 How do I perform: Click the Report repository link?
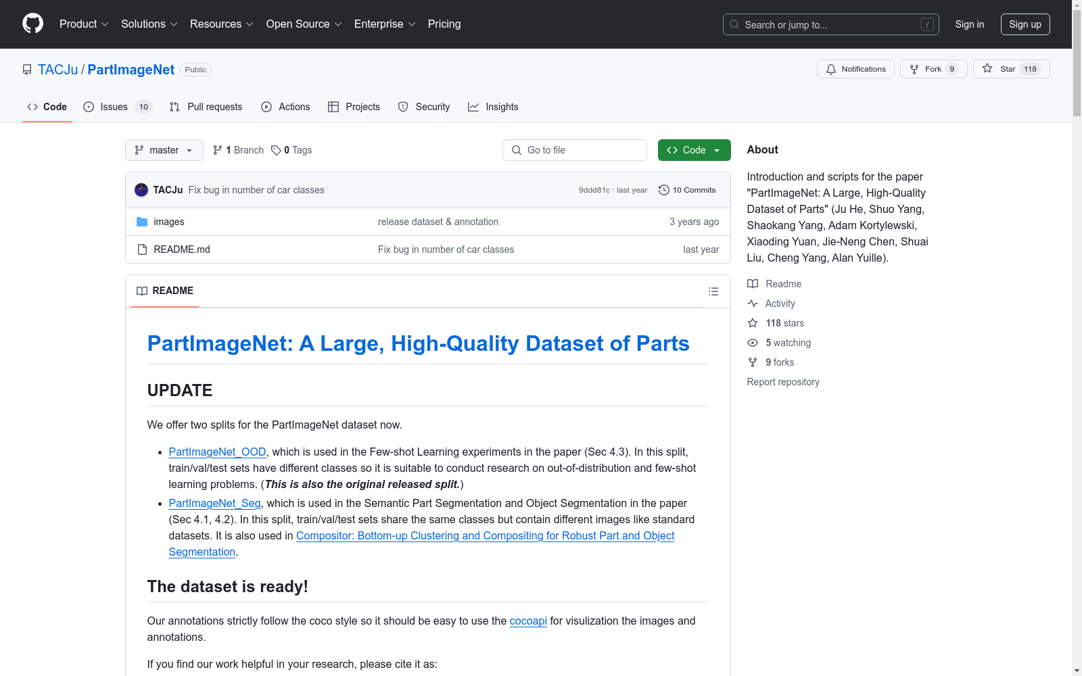(783, 382)
